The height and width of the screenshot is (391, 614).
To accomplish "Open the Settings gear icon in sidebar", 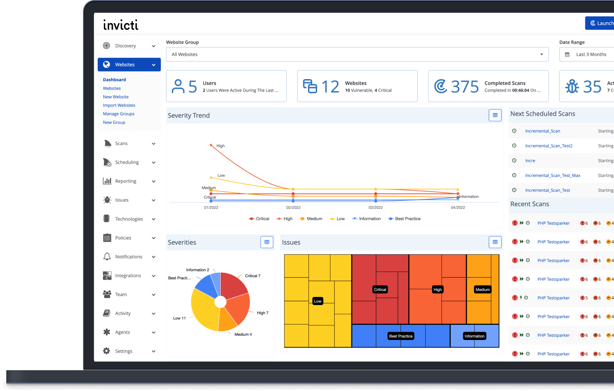I will [x=107, y=351].
